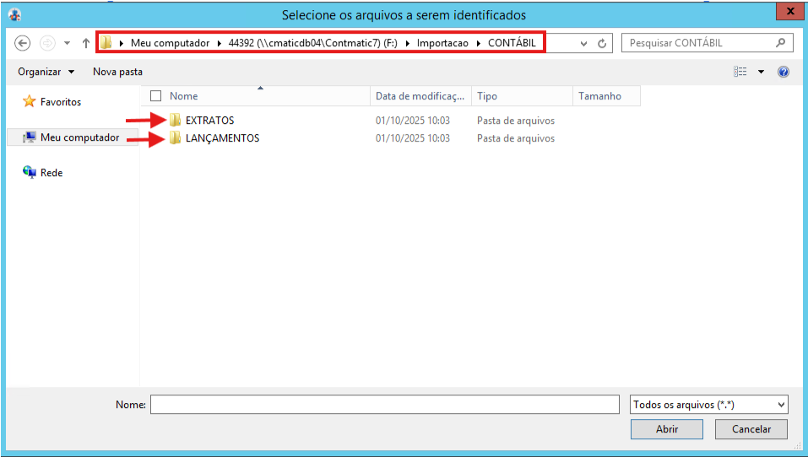Screen dimensions: 808x457
Task: Open the view options dropdown arrow
Action: (x=761, y=72)
